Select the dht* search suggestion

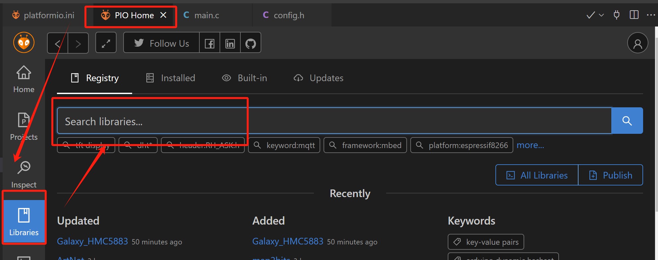tap(138, 145)
